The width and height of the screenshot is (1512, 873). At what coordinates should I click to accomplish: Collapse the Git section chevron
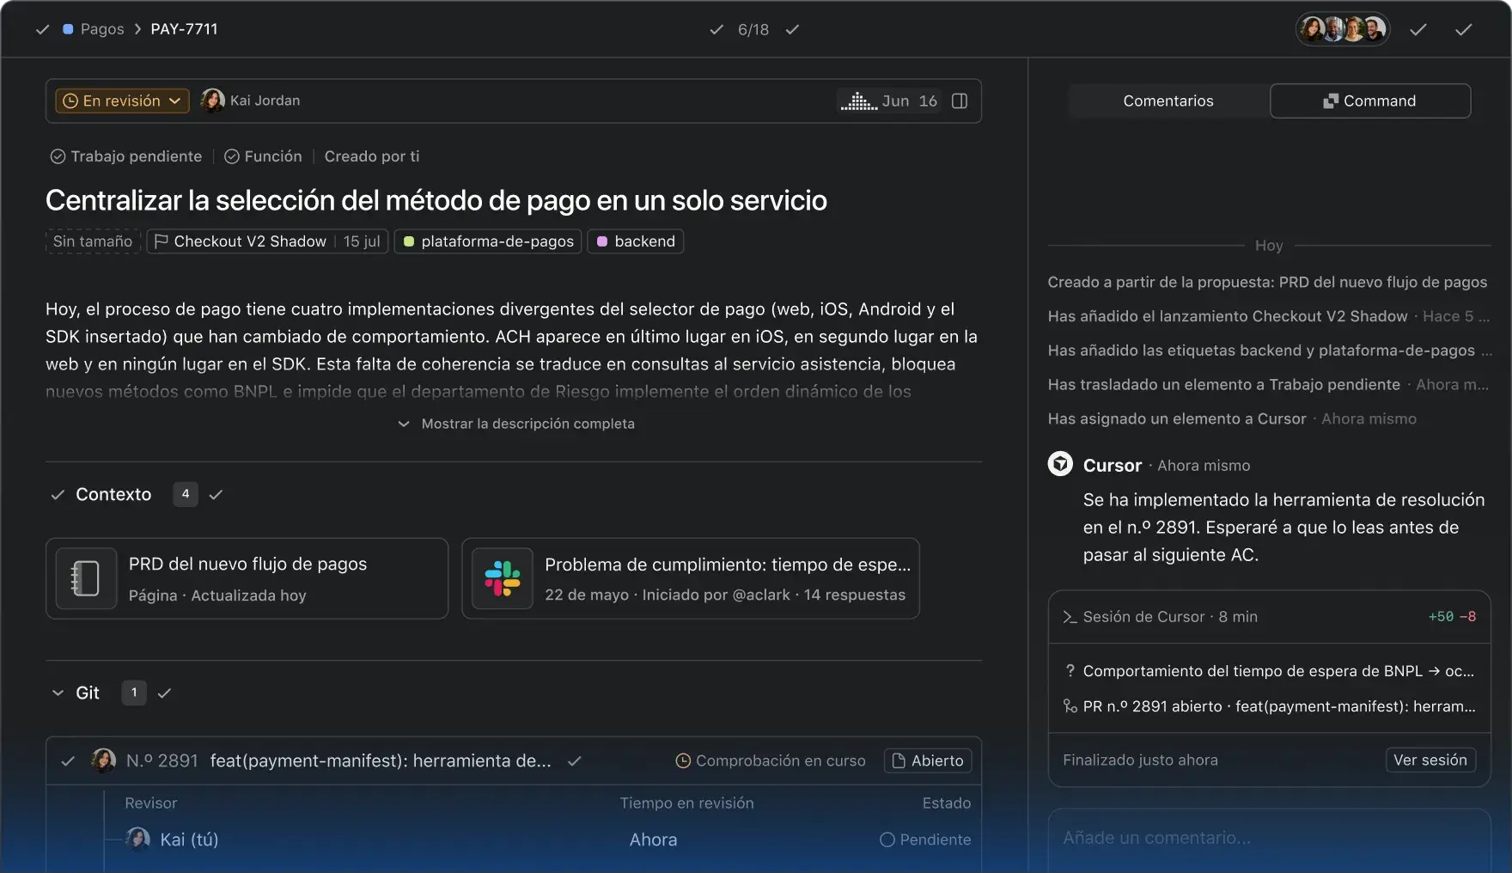(x=58, y=693)
